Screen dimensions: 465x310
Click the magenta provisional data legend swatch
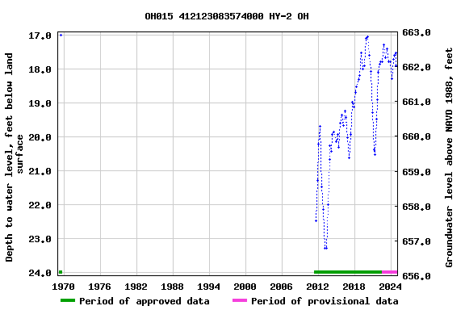click(240, 300)
